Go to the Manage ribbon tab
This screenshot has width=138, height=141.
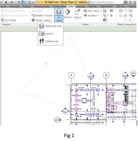81,6
